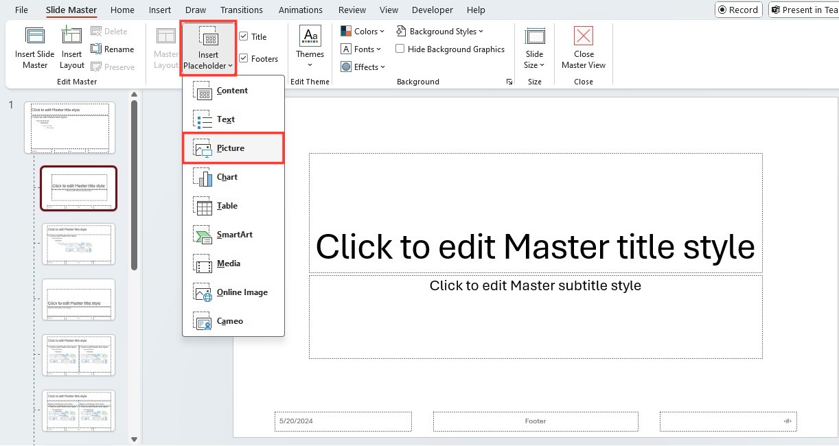This screenshot has height=446, width=839.
Task: Open the Format Background dialog launcher
Action: tap(509, 82)
